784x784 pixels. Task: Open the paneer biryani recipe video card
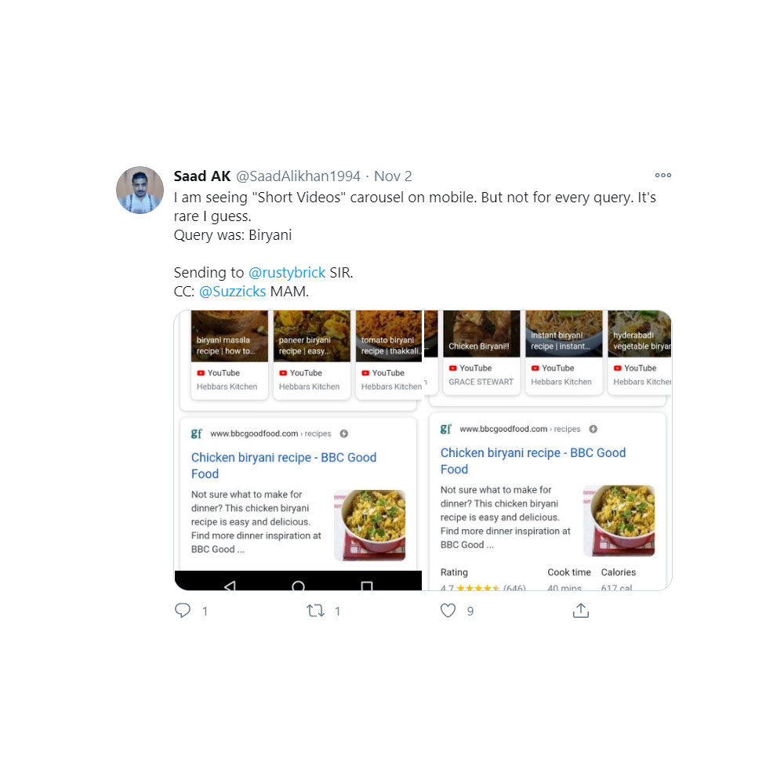[x=312, y=354]
